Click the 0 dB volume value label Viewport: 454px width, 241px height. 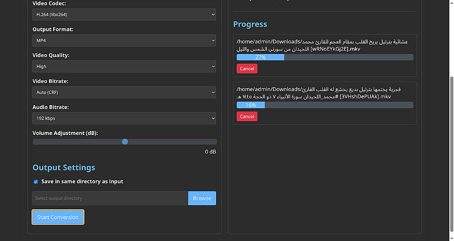tap(210, 152)
